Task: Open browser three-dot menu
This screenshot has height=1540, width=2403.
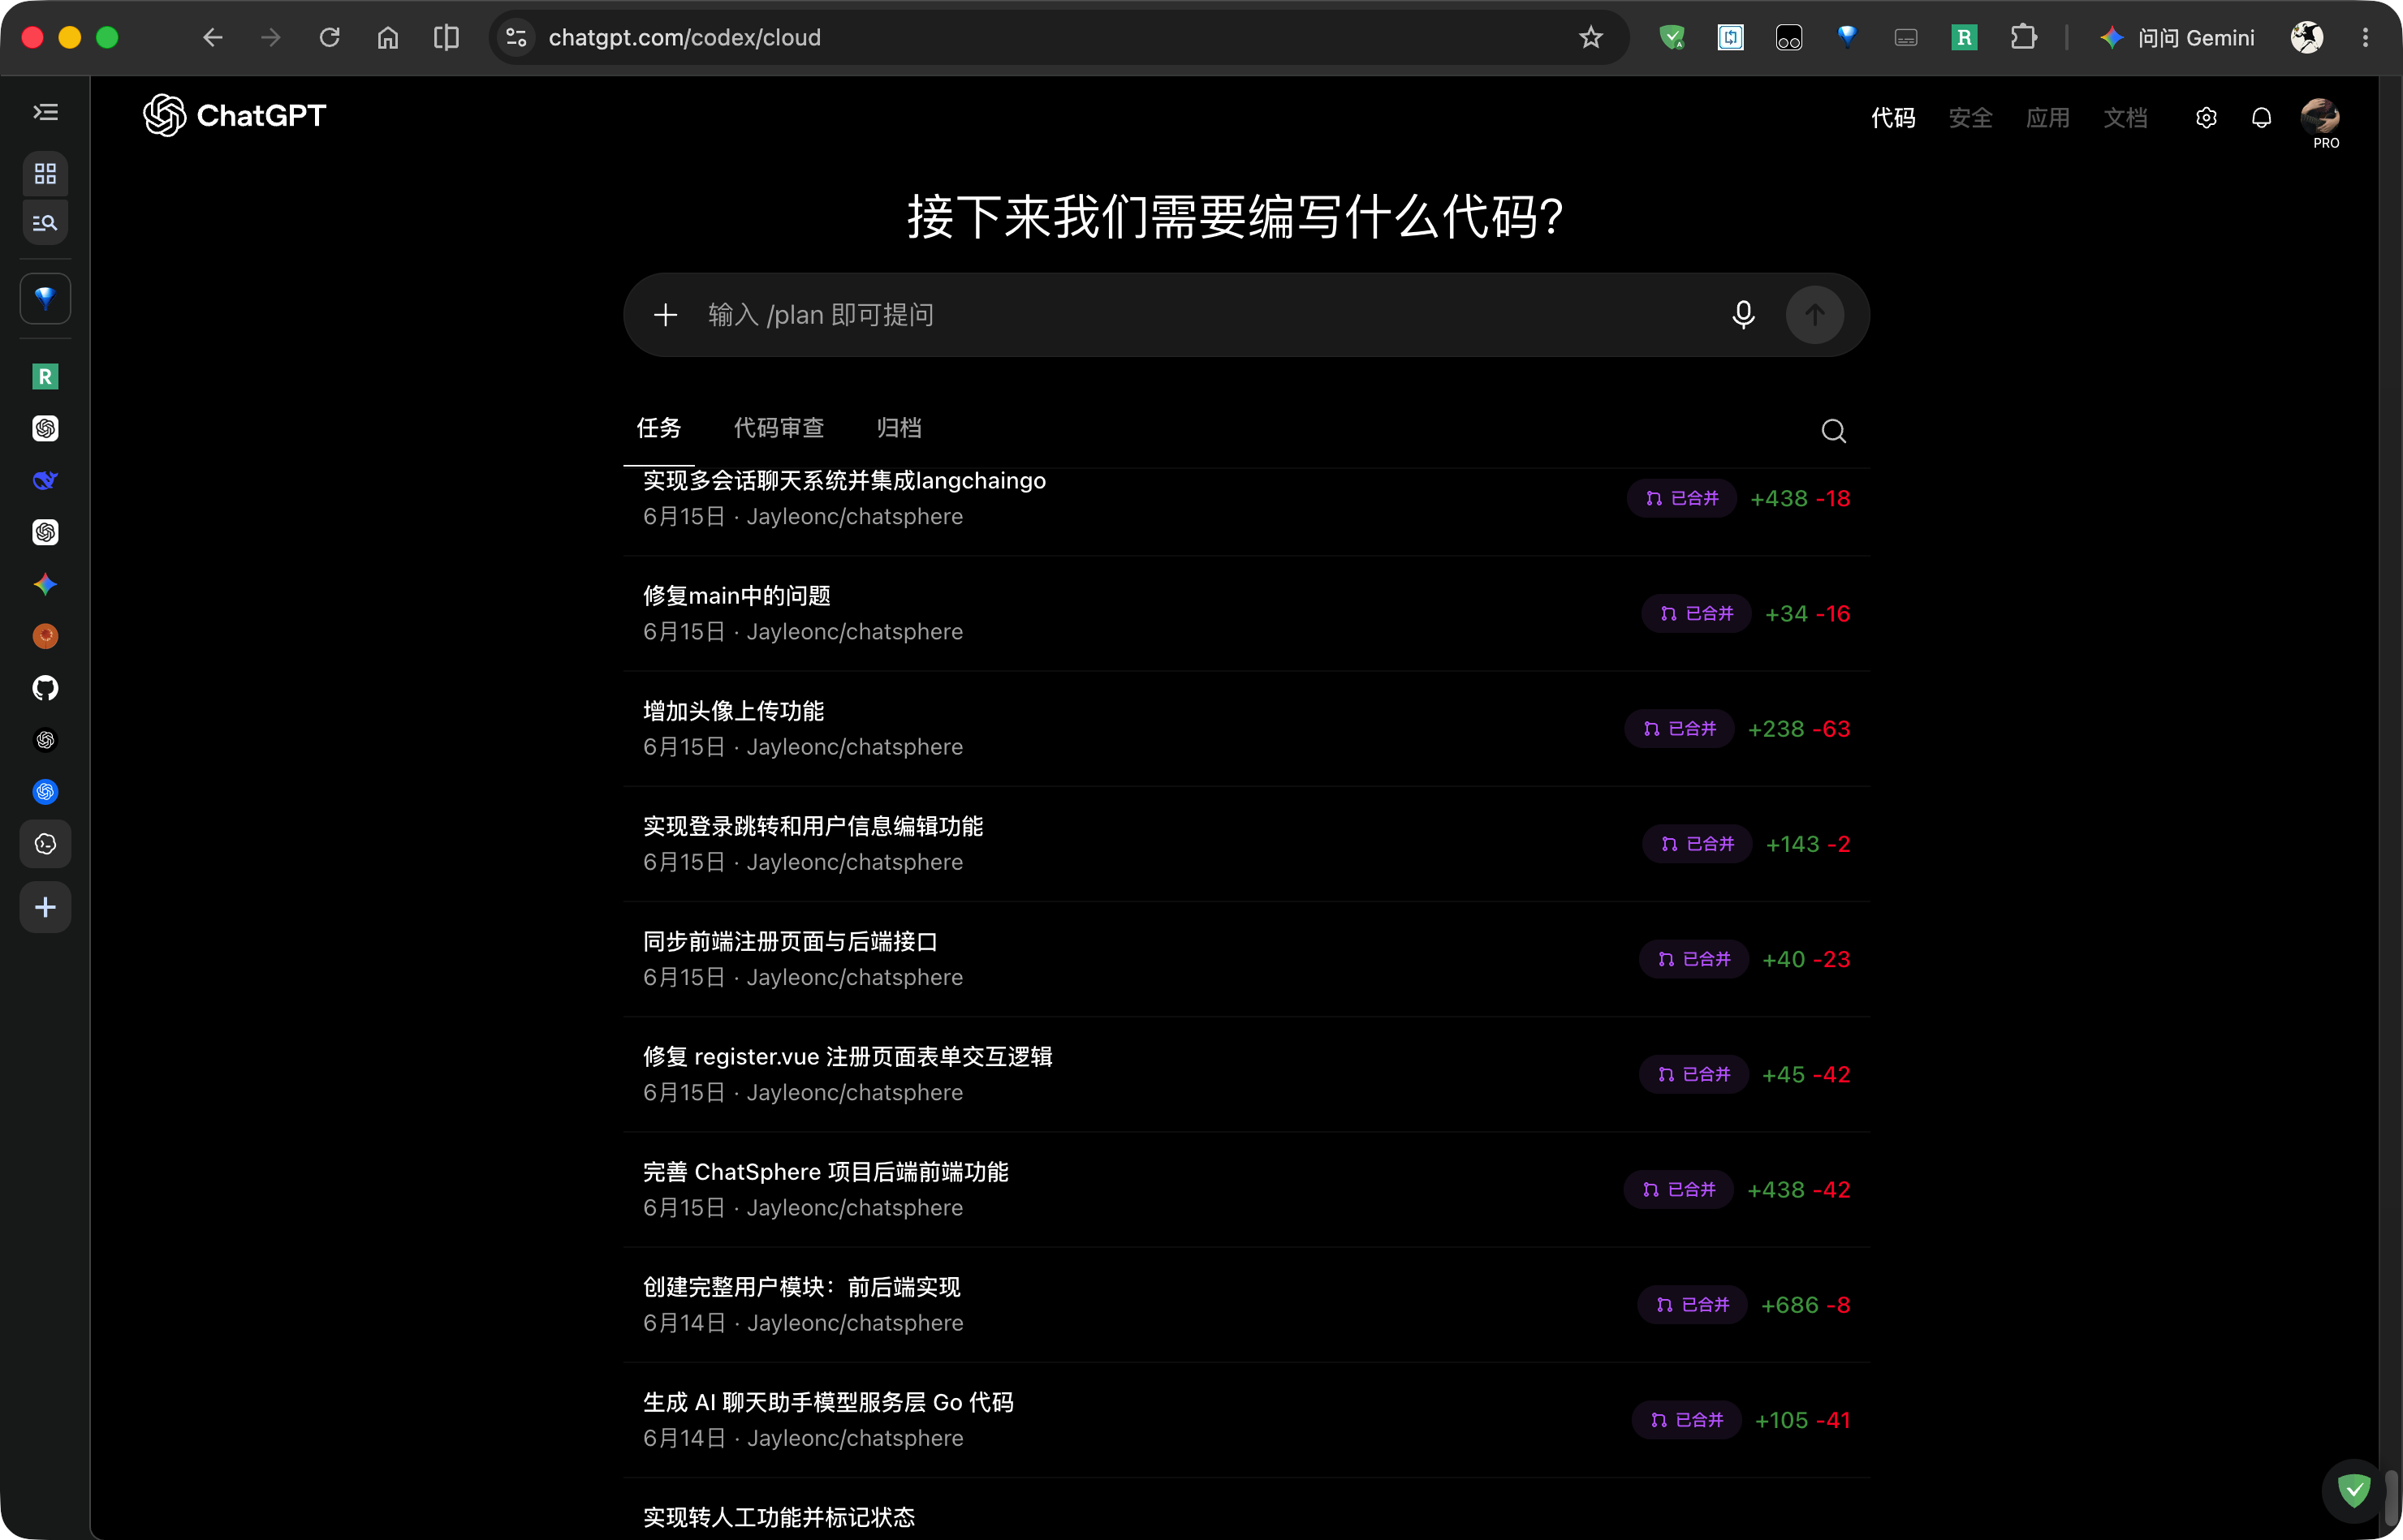Action: point(2365,38)
